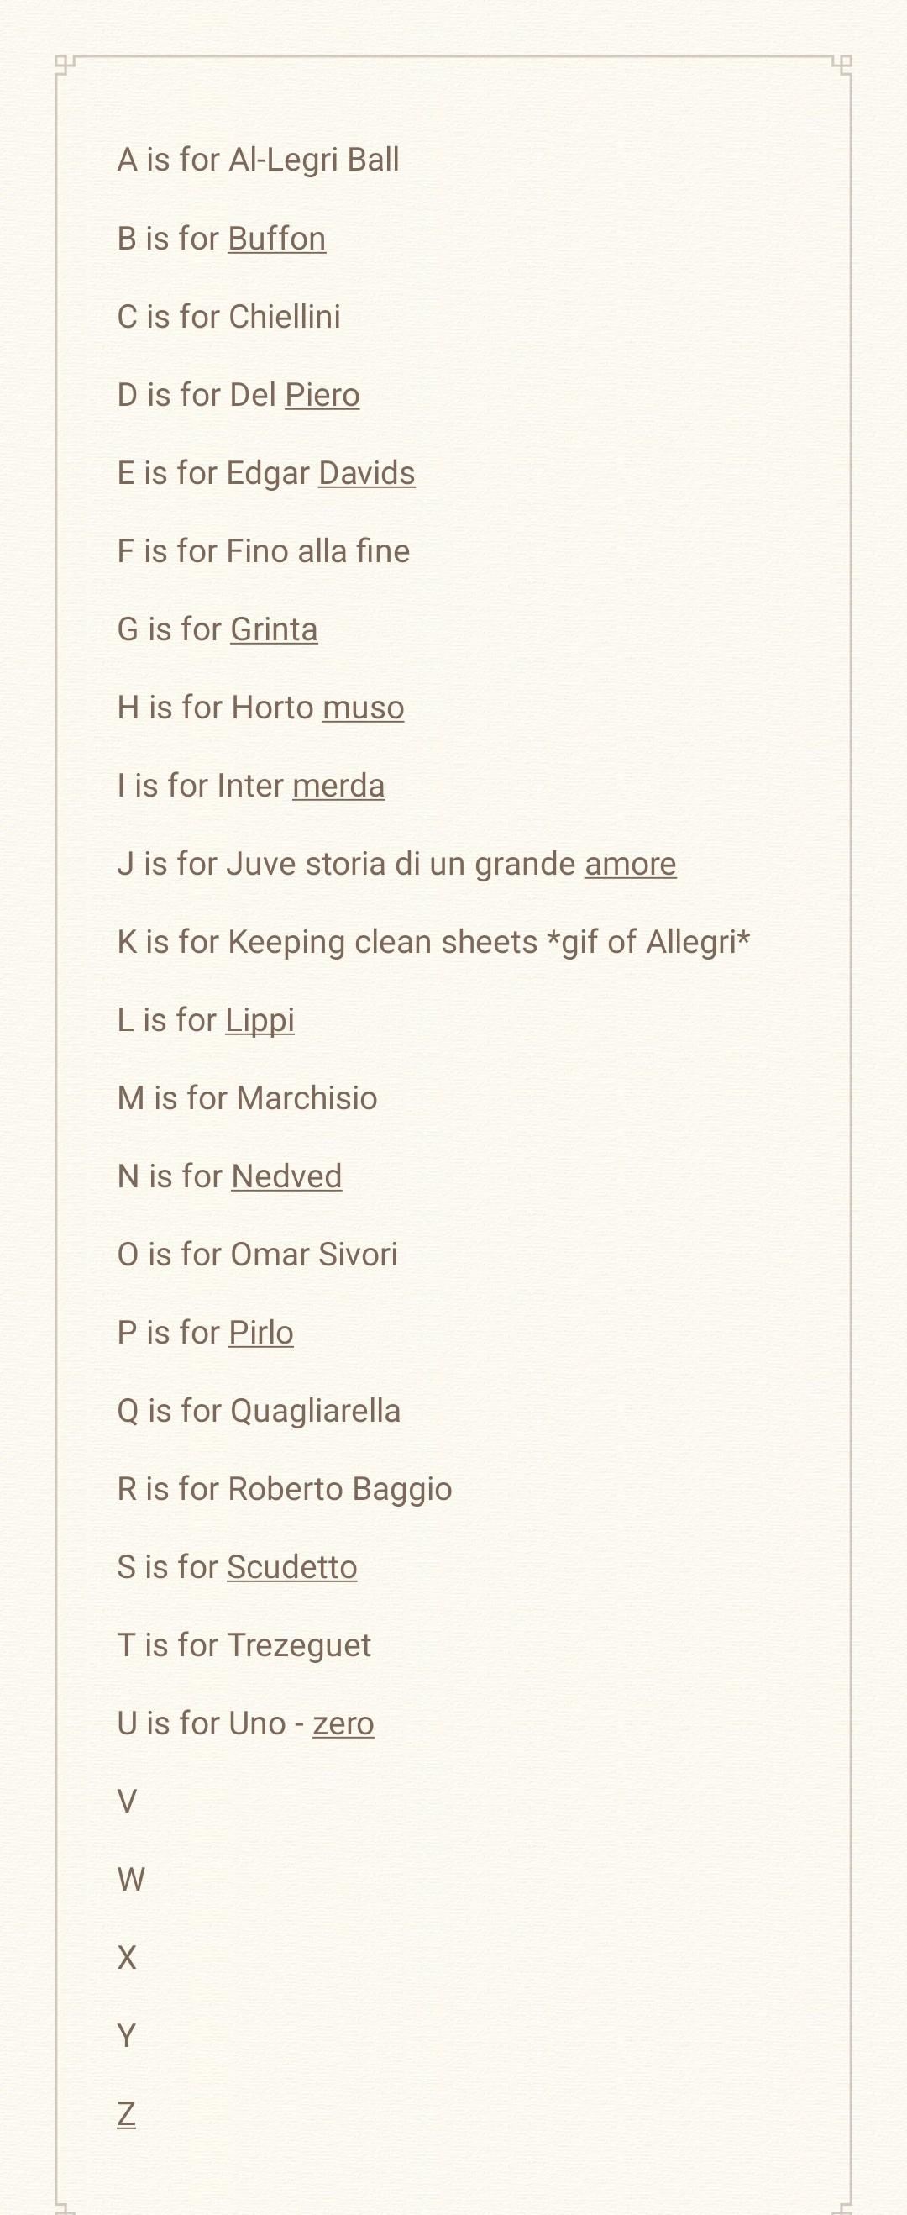Click the underlined word Pirlo

[261, 1333]
